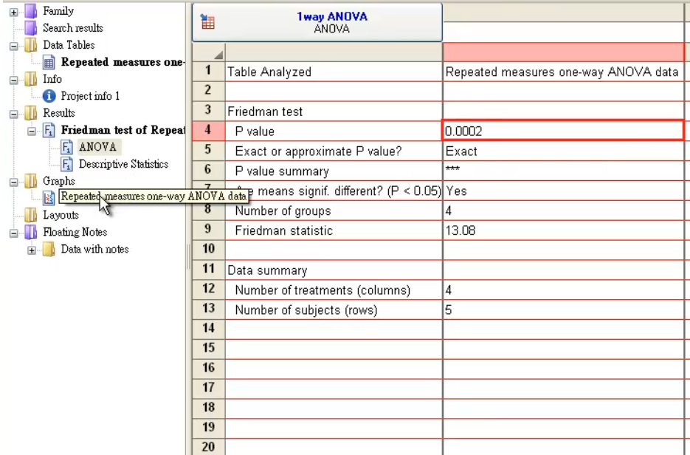
Task: Collapse the Friedman test results node
Action: tap(32, 131)
